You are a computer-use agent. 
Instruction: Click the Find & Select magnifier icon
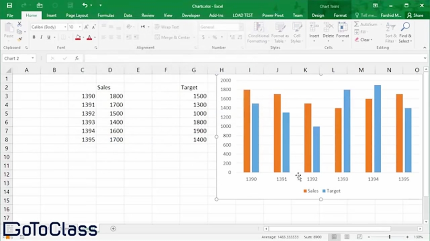pos(405,27)
